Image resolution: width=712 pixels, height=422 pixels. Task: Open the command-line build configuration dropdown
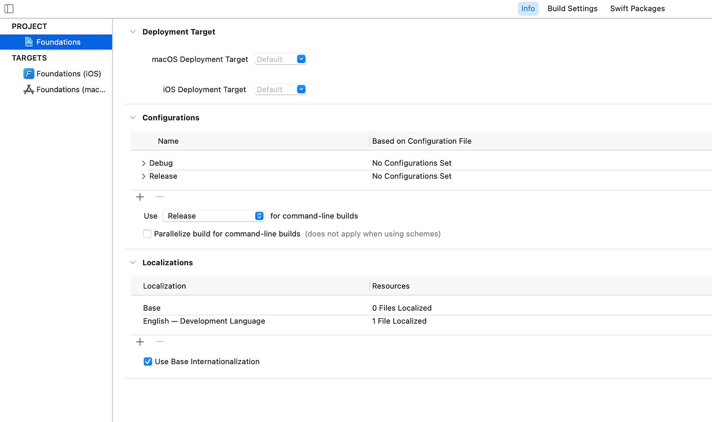pyautogui.click(x=214, y=216)
